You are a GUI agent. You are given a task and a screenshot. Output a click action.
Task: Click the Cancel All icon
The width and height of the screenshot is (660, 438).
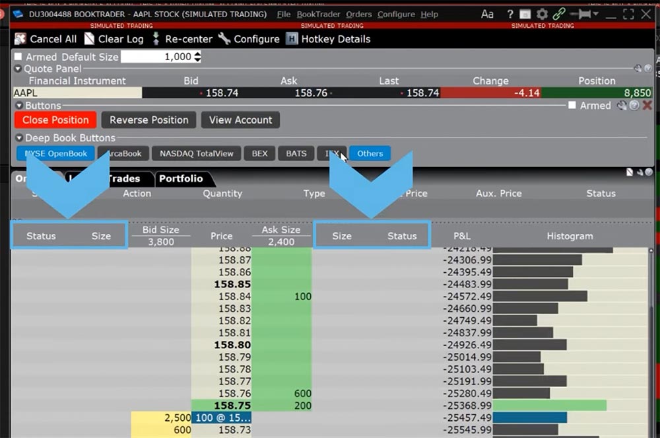click(19, 39)
